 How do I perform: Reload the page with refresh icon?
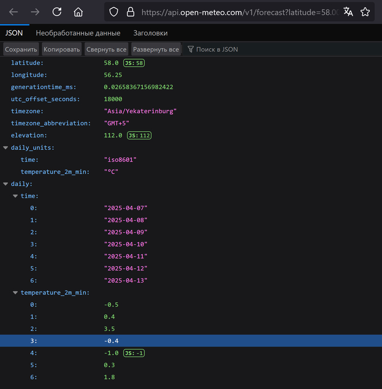57,12
